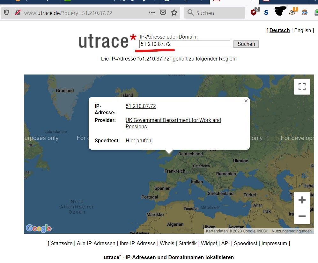The width and height of the screenshot is (318, 263).
Task: Save page with the Pocket icon
Action: coord(163,12)
